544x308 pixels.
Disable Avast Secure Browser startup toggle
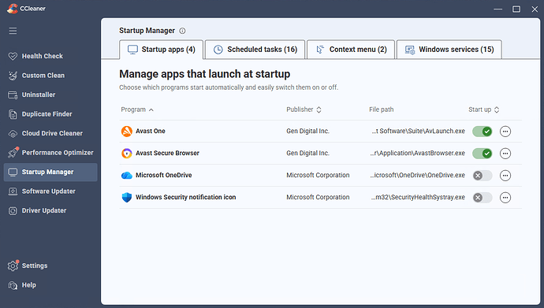pyautogui.click(x=483, y=153)
